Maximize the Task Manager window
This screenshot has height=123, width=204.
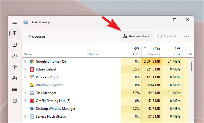point(175,20)
